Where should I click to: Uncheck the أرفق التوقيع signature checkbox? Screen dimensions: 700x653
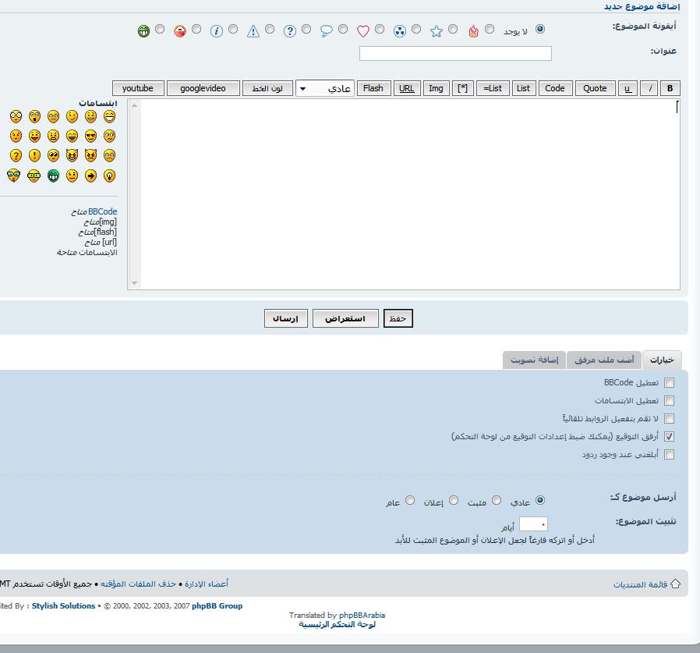click(669, 437)
